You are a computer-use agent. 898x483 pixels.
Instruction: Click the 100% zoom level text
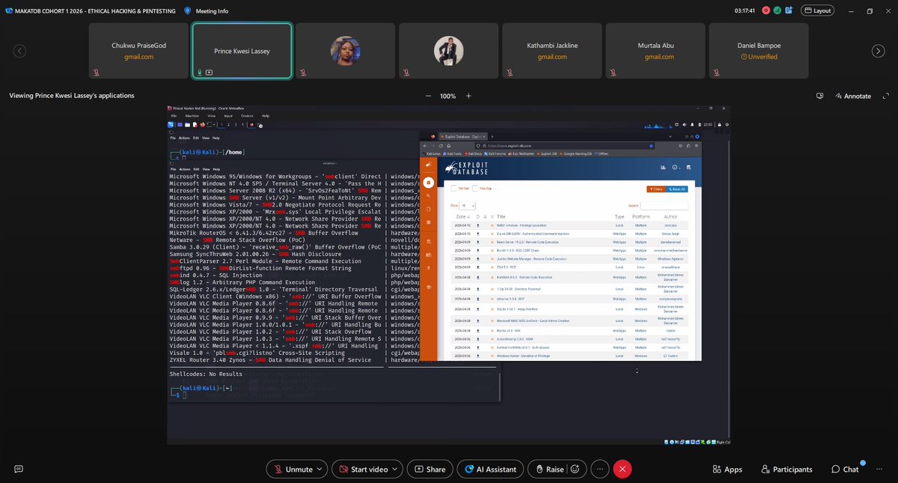pos(448,96)
